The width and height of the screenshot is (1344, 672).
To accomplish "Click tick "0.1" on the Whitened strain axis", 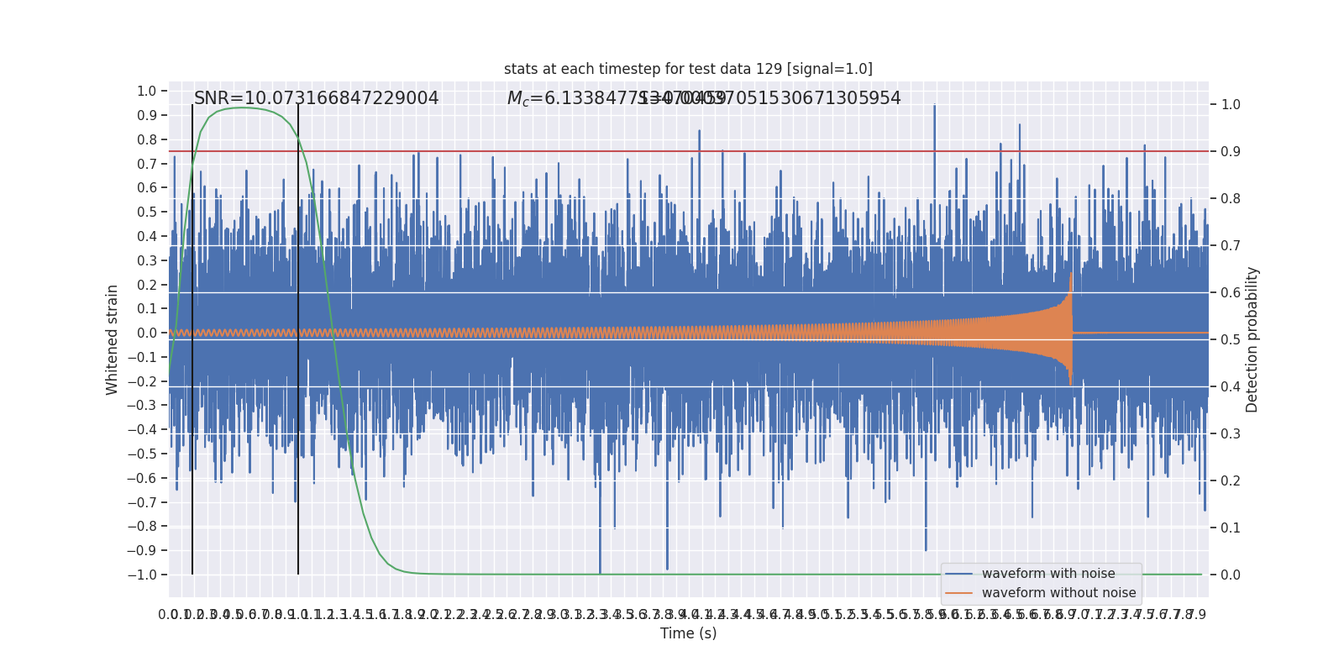I will coord(147,309).
